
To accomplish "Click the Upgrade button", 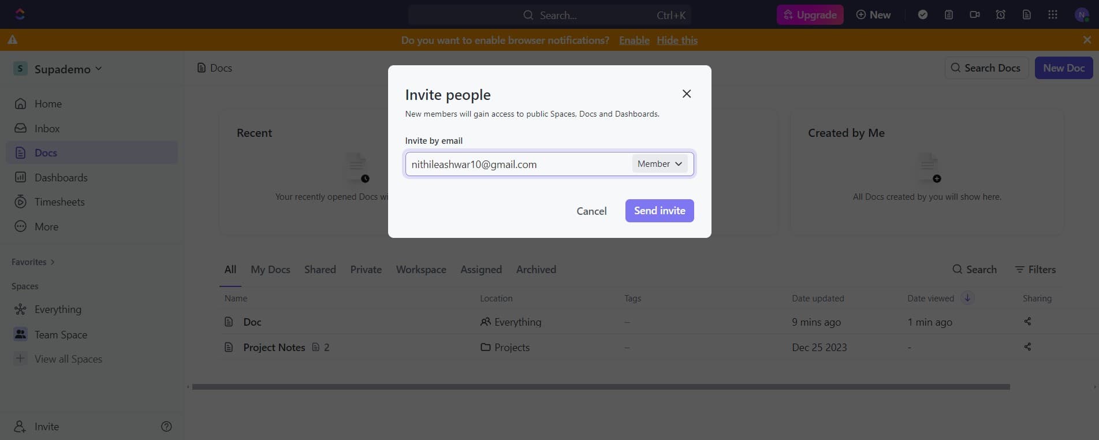I will click(810, 15).
